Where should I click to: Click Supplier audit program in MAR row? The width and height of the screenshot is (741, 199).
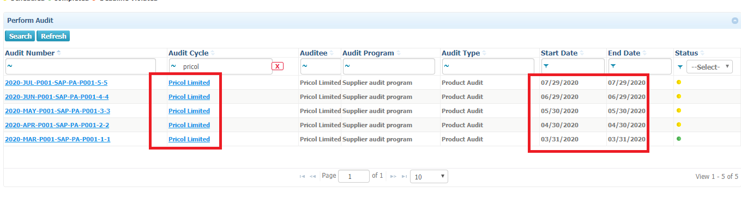(x=377, y=139)
